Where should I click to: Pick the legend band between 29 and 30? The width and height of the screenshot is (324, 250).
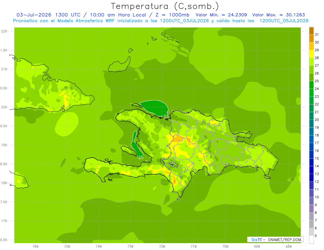click(x=311, y=46)
